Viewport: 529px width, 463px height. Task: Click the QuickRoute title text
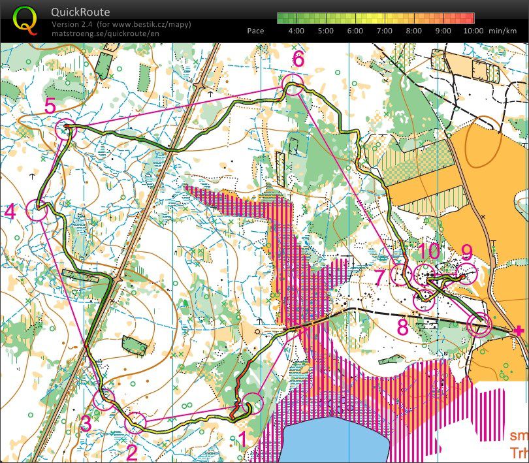(80, 12)
